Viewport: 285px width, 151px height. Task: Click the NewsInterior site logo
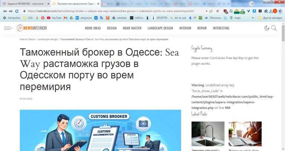coord(32,28)
